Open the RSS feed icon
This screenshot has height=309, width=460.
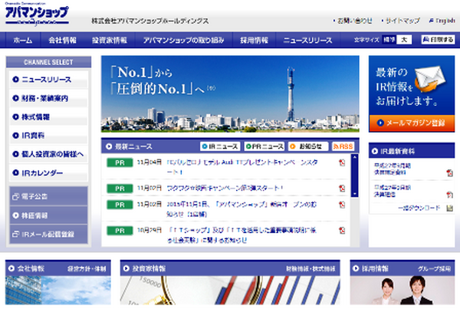click(343, 146)
